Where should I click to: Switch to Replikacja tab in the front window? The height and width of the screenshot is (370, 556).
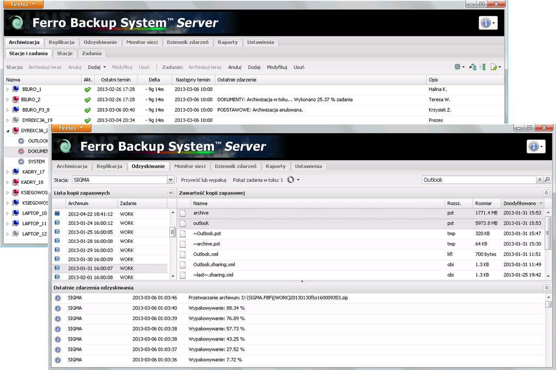pyautogui.click(x=109, y=166)
